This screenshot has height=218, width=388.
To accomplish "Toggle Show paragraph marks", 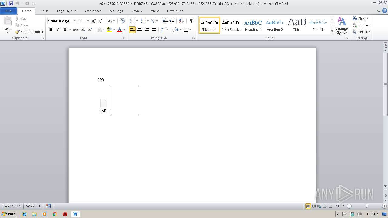I will [192, 21].
